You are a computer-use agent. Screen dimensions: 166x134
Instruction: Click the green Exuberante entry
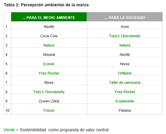tap(125, 101)
